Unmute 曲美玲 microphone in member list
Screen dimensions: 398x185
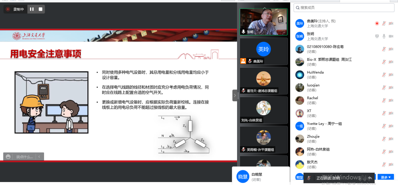coord(384,23)
